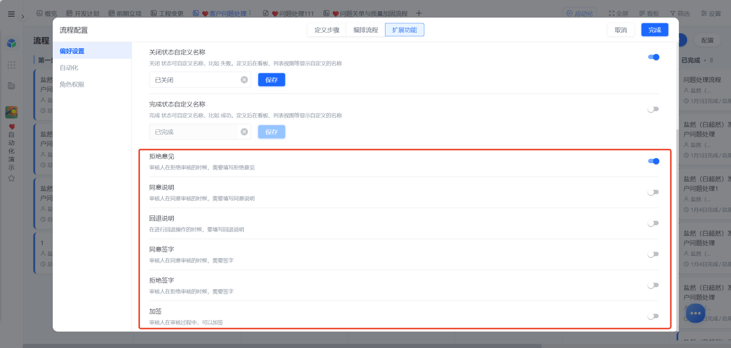Open the hamburger menu icon
Viewport: 731px width, 348px height.
[x=11, y=14]
